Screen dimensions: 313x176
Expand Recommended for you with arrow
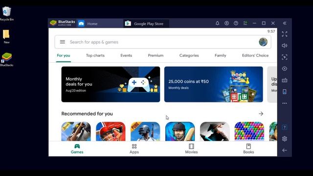[x=261, y=114]
